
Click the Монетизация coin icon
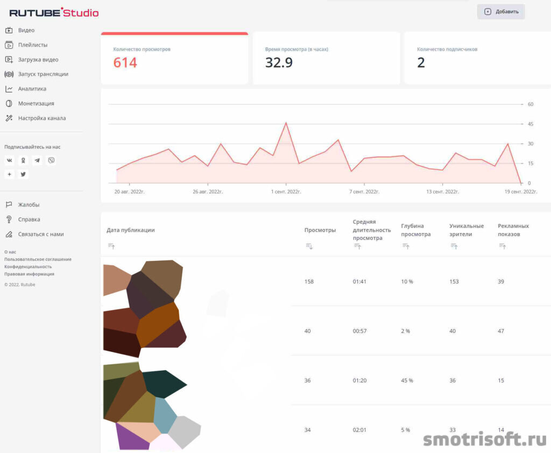click(x=9, y=104)
